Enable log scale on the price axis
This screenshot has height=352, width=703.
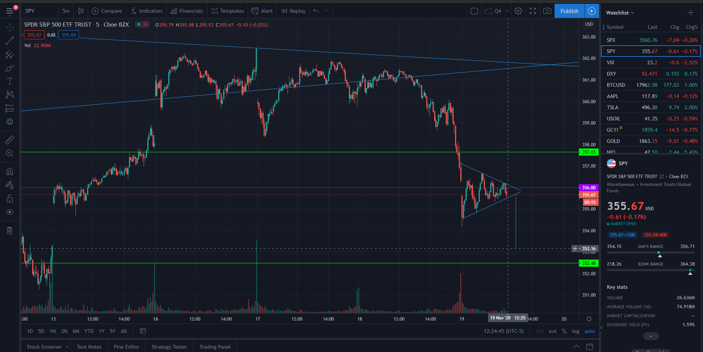click(x=575, y=331)
